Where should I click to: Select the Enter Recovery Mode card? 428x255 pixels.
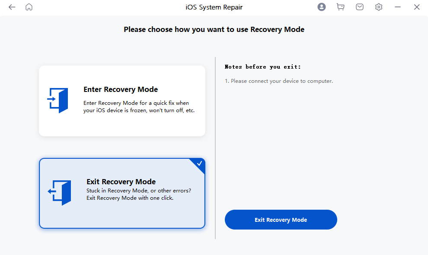122,101
